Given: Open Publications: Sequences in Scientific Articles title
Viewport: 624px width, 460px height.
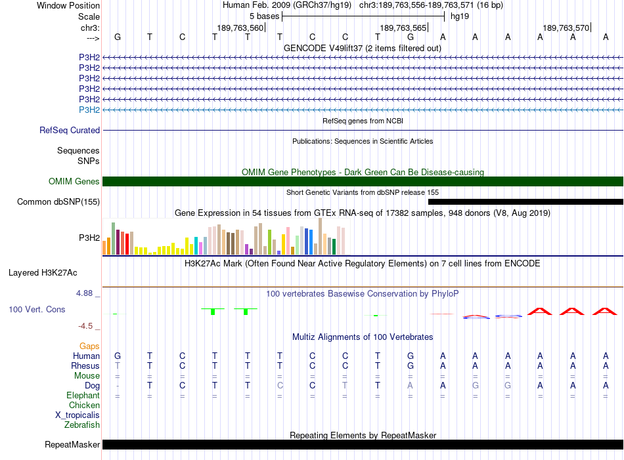Looking at the screenshot, I should click(x=363, y=141).
